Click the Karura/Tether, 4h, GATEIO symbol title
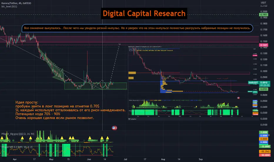 [16, 3]
